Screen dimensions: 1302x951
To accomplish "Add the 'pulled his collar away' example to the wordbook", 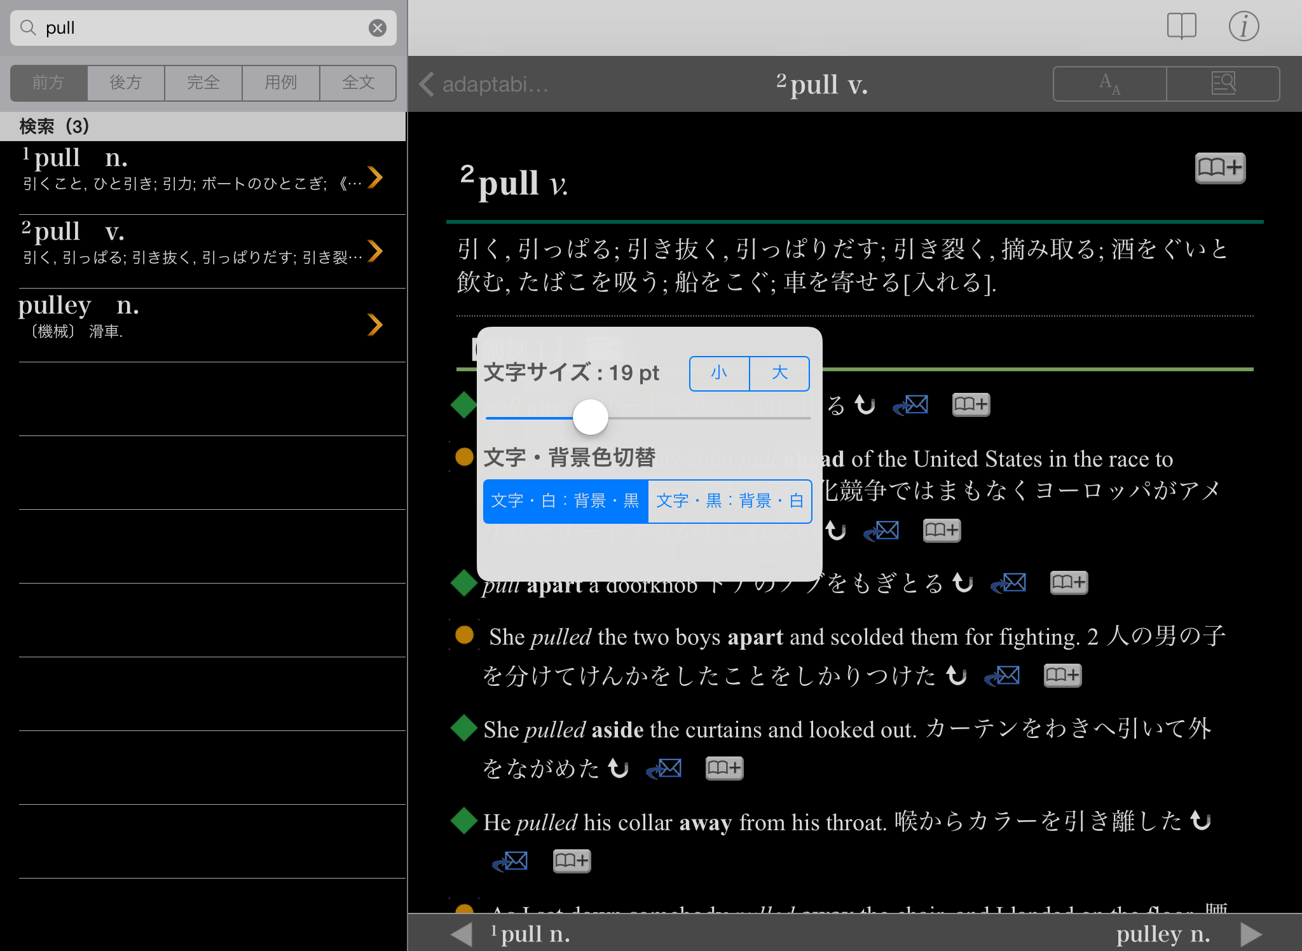I will (571, 861).
